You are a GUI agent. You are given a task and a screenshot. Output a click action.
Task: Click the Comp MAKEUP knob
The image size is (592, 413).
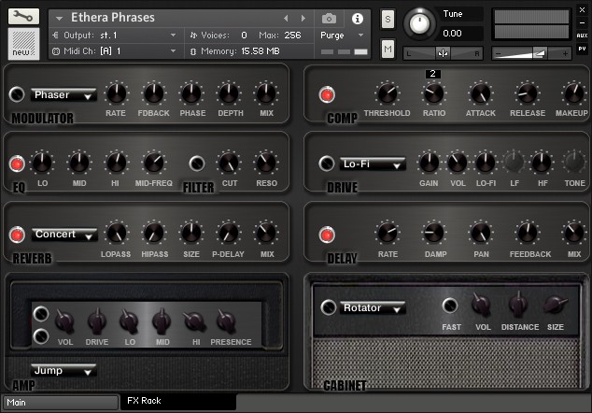(574, 93)
